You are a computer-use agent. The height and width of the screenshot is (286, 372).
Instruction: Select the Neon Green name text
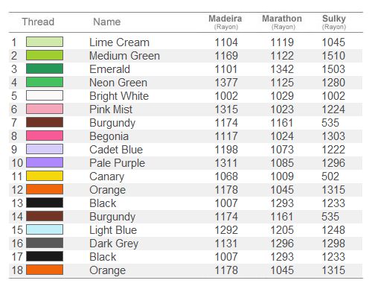[x=118, y=83]
